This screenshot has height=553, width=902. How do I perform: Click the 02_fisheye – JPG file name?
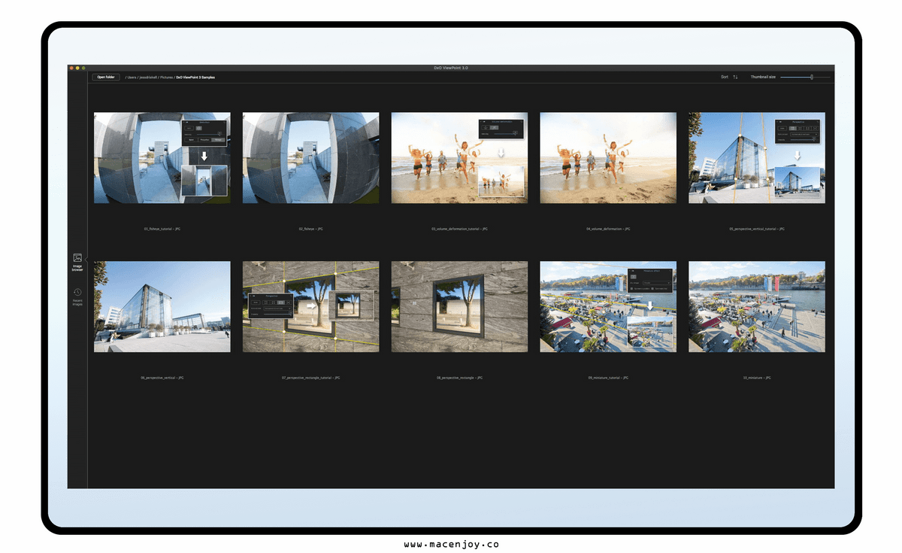point(310,229)
